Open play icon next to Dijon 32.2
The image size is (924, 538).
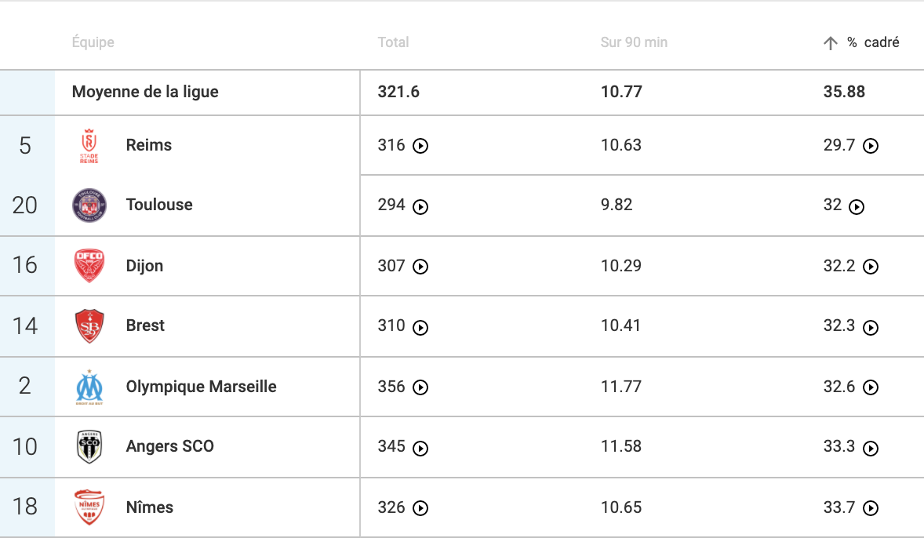[x=871, y=267]
